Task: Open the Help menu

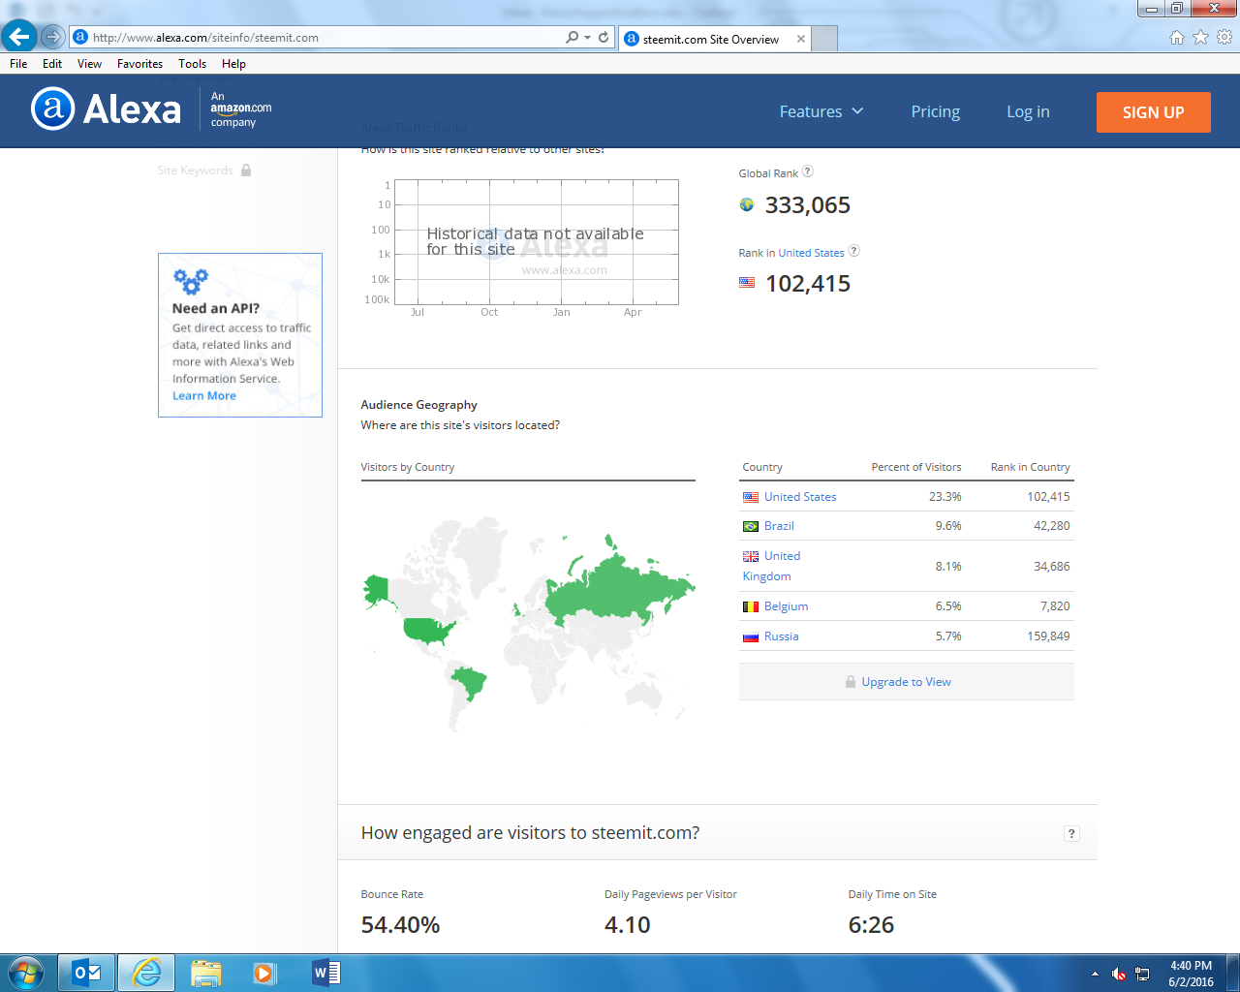Action: [x=233, y=64]
